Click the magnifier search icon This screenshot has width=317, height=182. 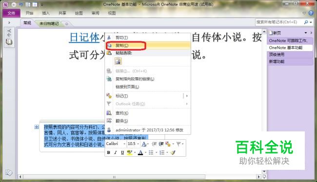point(306,22)
